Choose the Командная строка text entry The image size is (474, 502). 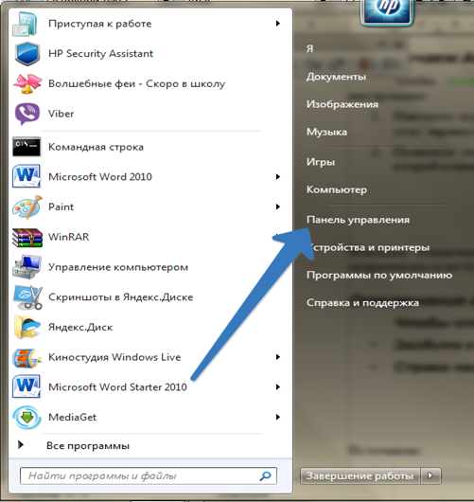(x=96, y=147)
